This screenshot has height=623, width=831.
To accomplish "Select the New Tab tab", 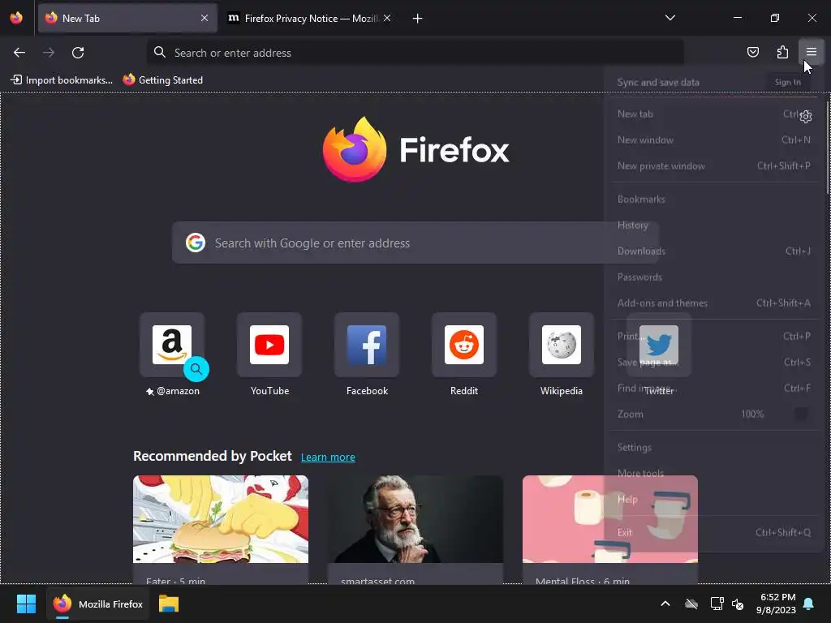I will [127, 19].
